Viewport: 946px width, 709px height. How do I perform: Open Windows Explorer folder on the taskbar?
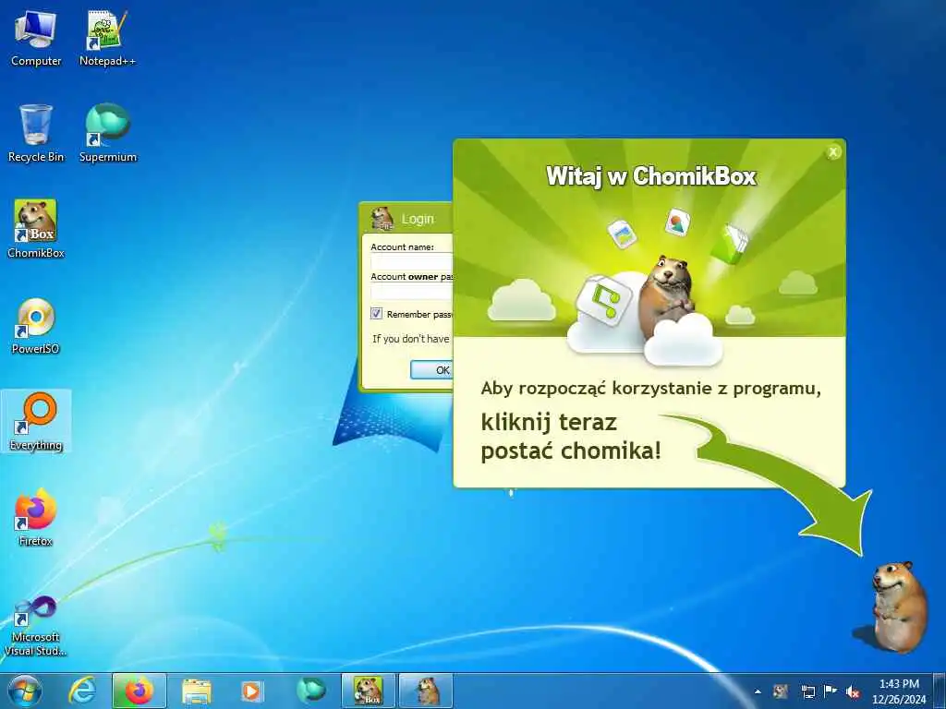(x=197, y=691)
